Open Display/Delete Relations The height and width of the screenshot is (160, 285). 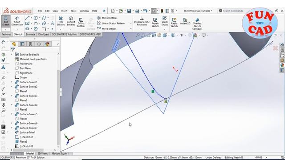coord(142,21)
